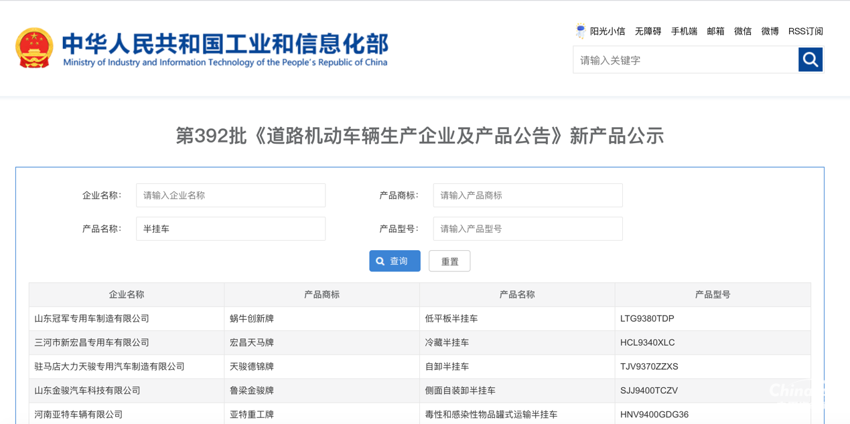Click the 产品商标 input field
Screen dimensions: 850x424
coord(527,195)
